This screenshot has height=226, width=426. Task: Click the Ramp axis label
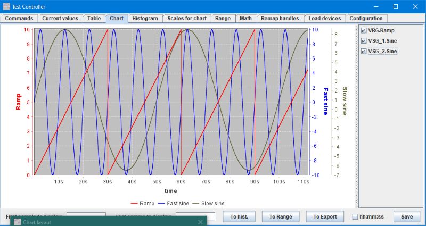coord(18,102)
